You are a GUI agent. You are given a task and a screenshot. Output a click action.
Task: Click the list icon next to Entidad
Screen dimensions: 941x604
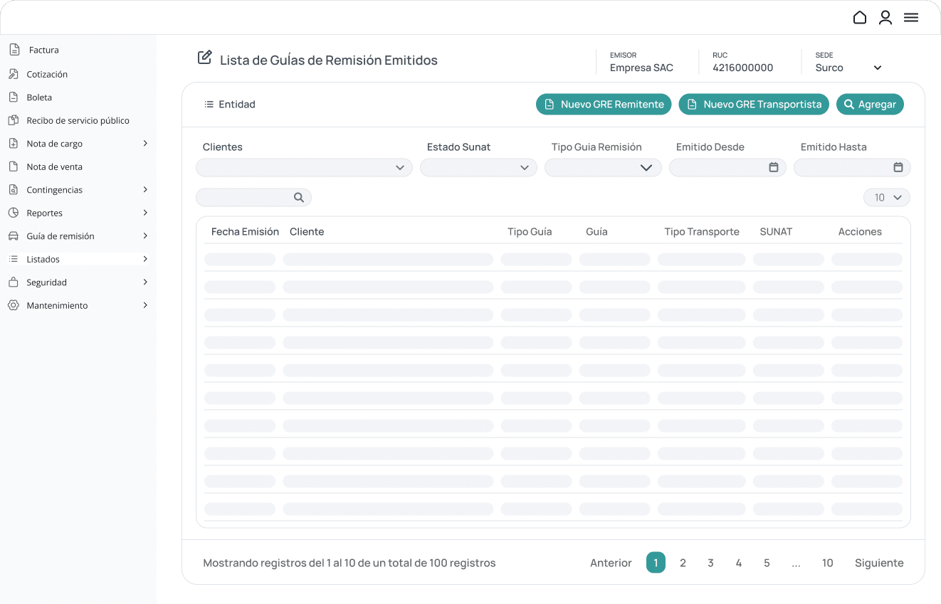tap(209, 105)
